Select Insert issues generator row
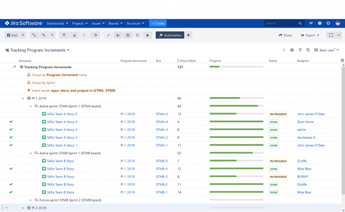The image size is (345, 212). click(170, 91)
